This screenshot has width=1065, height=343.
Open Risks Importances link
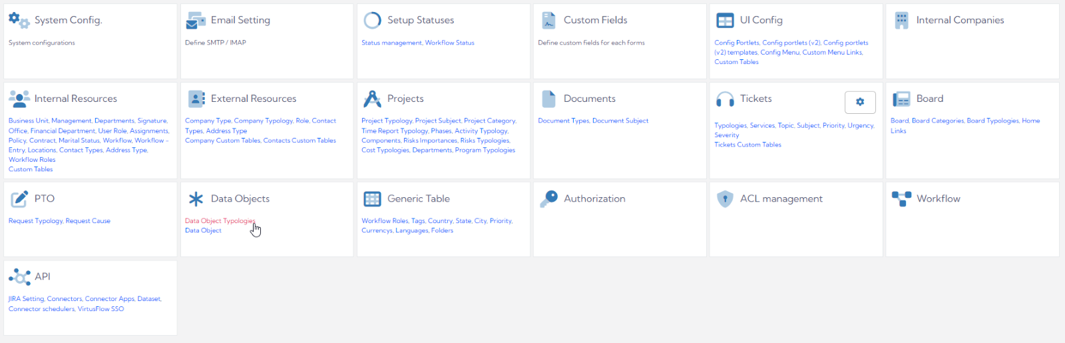click(x=430, y=141)
